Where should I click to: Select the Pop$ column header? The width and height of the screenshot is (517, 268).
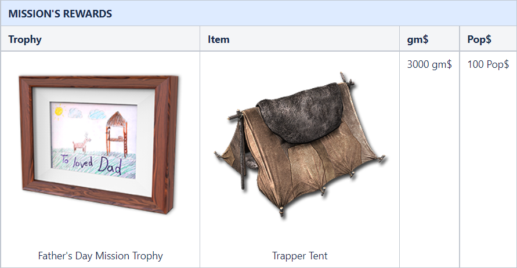click(479, 39)
